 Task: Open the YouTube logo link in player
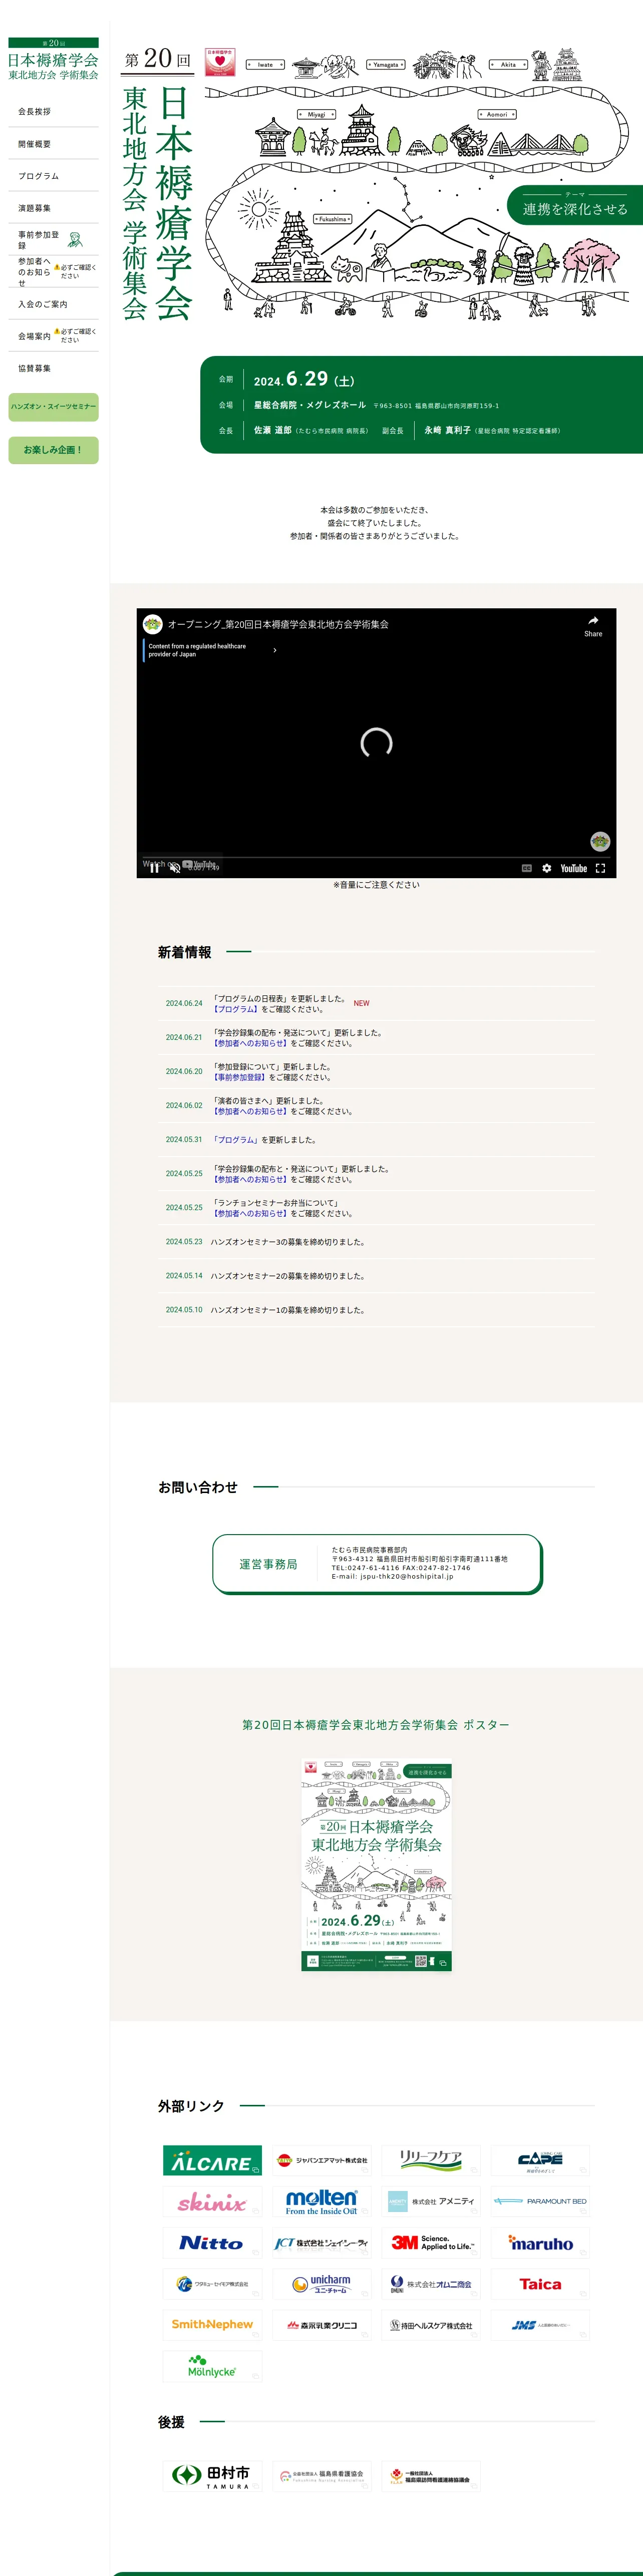574,868
